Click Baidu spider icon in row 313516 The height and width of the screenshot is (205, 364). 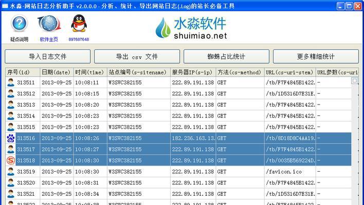click(x=11, y=138)
